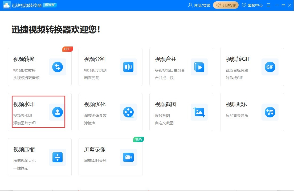
Task: Click the 视频压缩 compress arrows icon
Action: [x=57, y=157]
